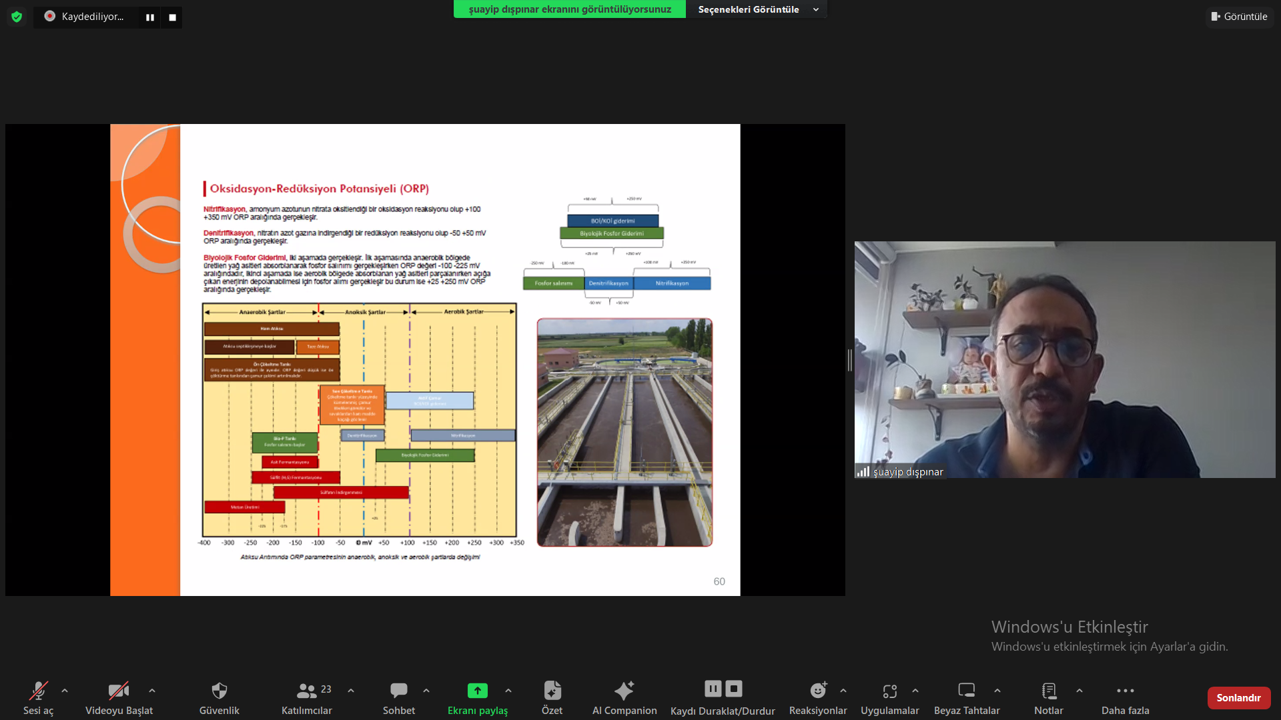Open the Özet summary icon
This screenshot has height=720, width=1281.
[x=552, y=691]
